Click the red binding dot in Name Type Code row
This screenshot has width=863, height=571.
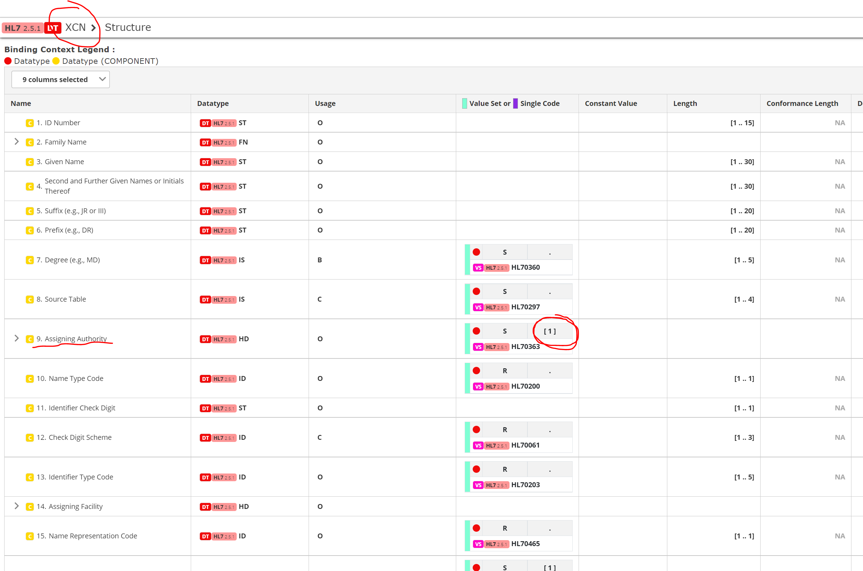[x=476, y=370]
